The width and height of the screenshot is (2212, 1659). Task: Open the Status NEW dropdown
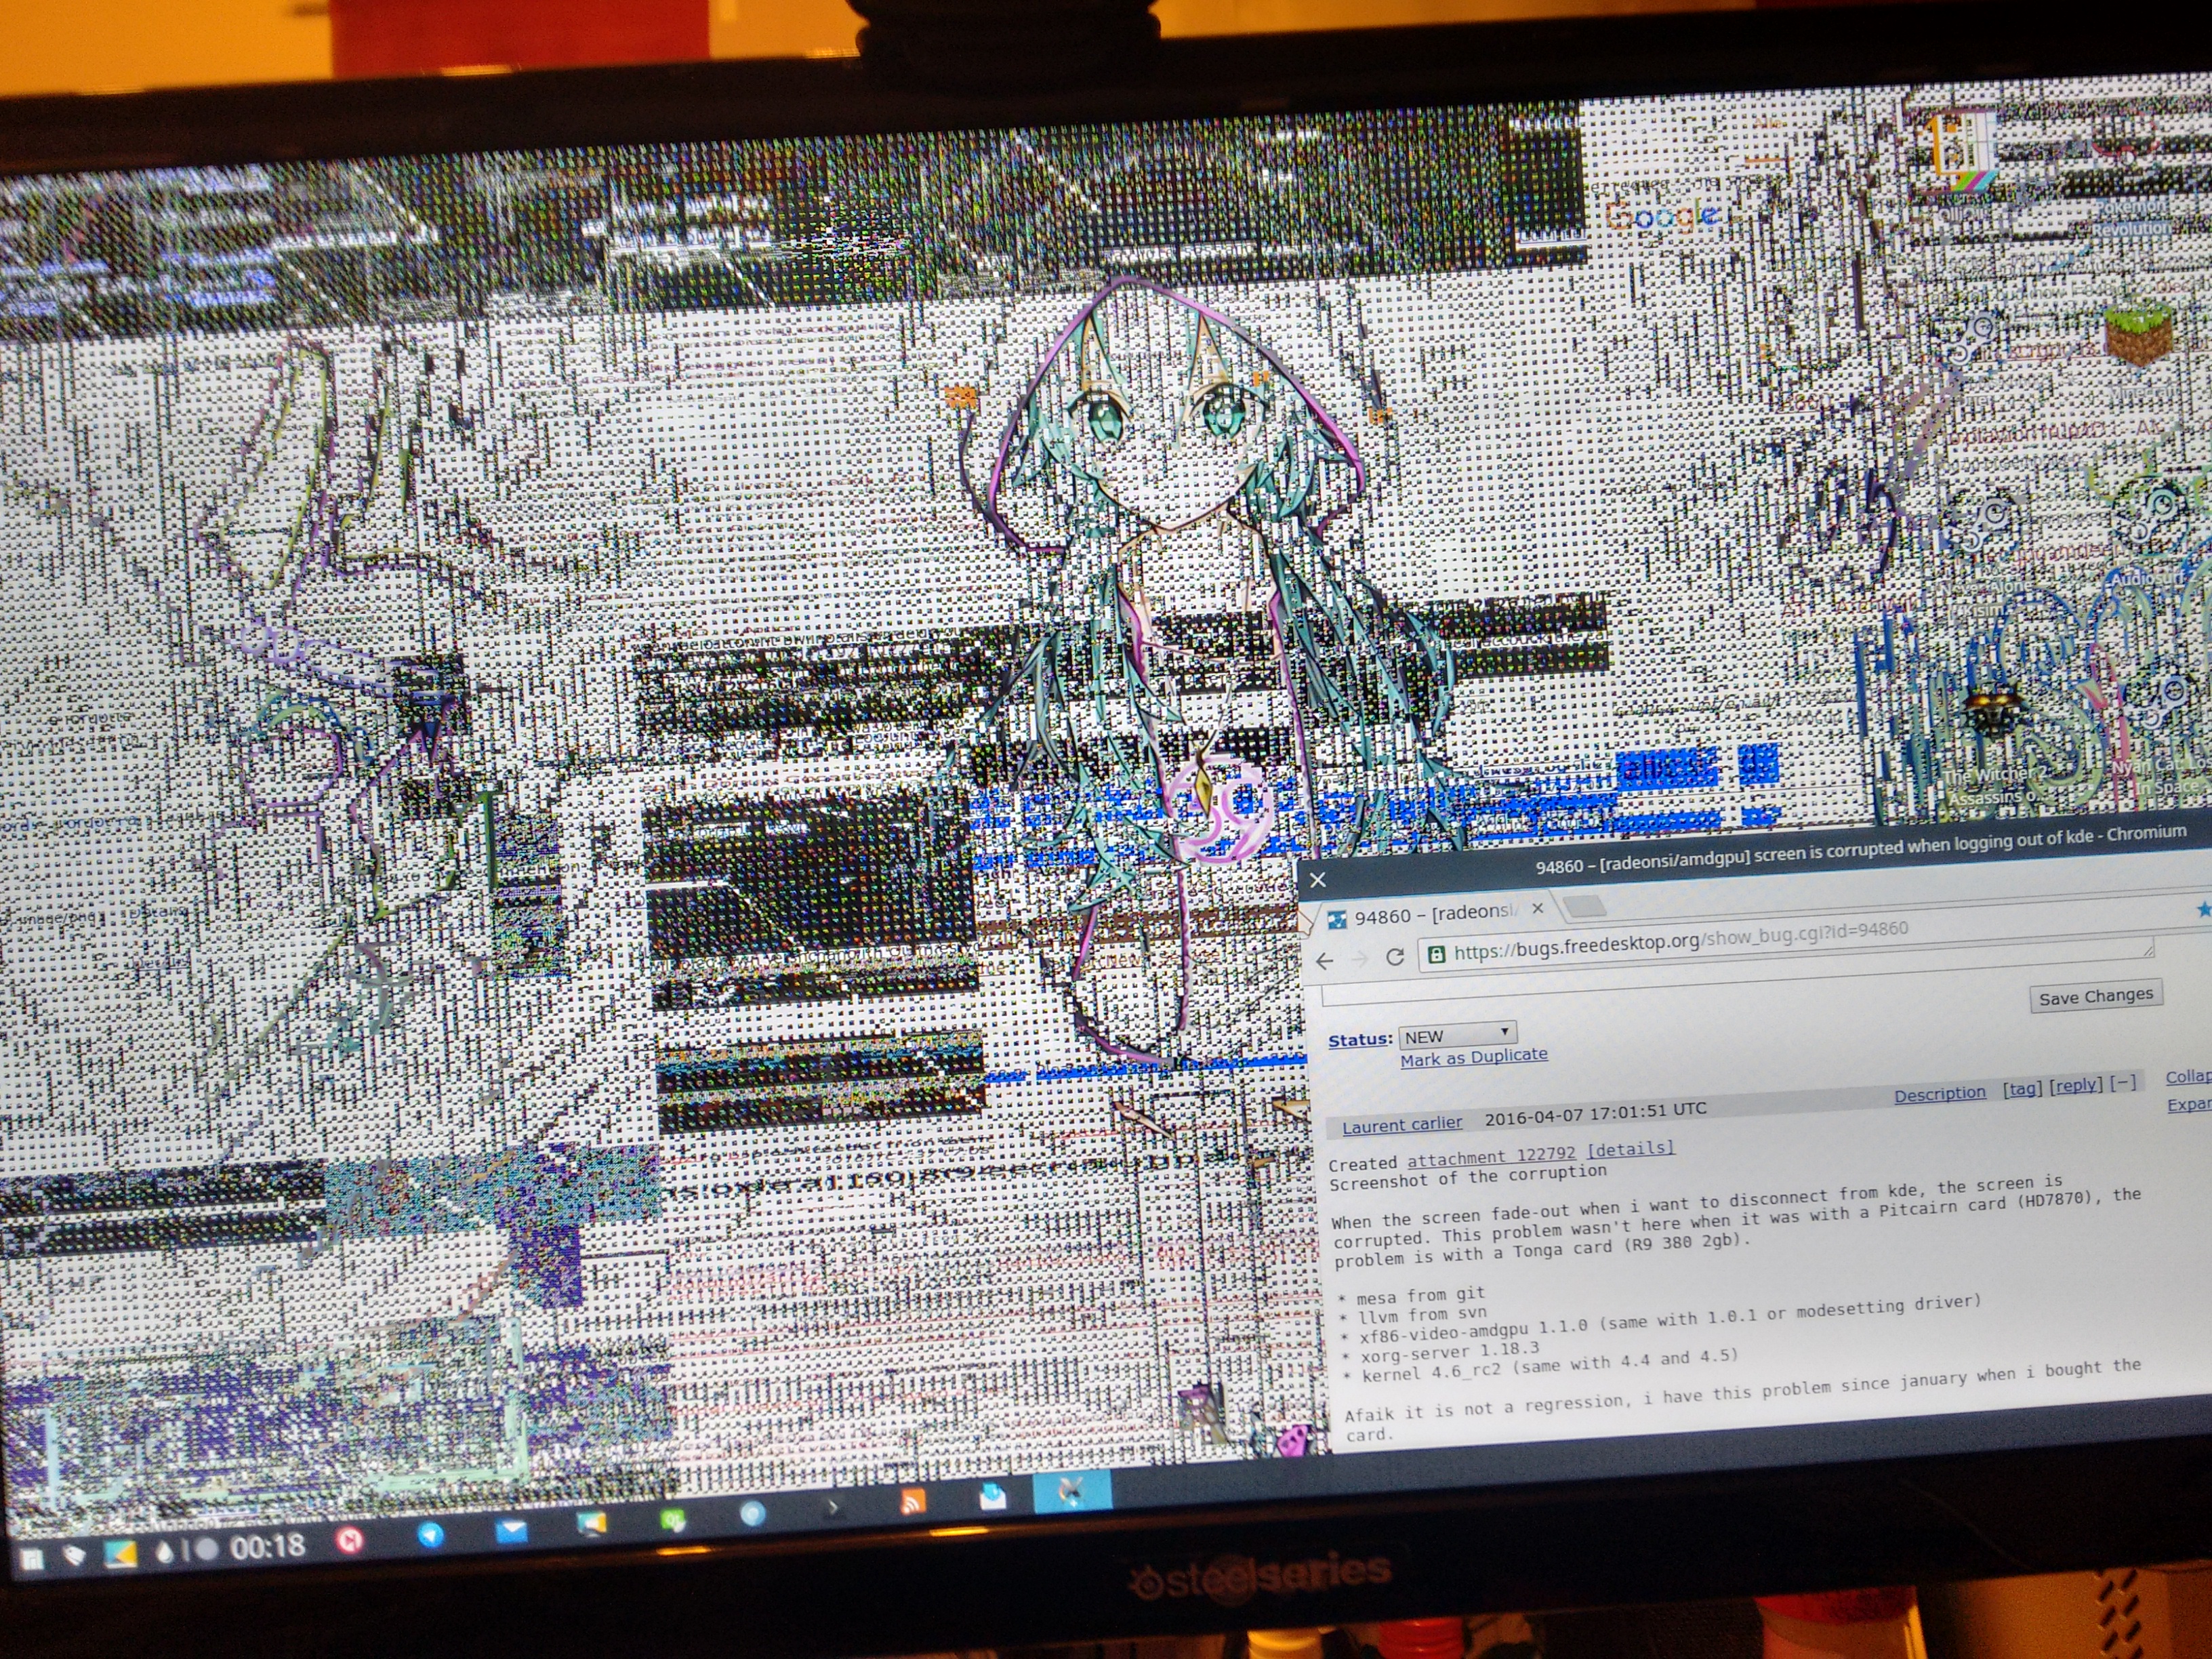coord(1457,1035)
